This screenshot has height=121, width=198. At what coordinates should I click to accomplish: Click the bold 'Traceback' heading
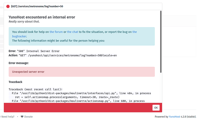coord(15,82)
